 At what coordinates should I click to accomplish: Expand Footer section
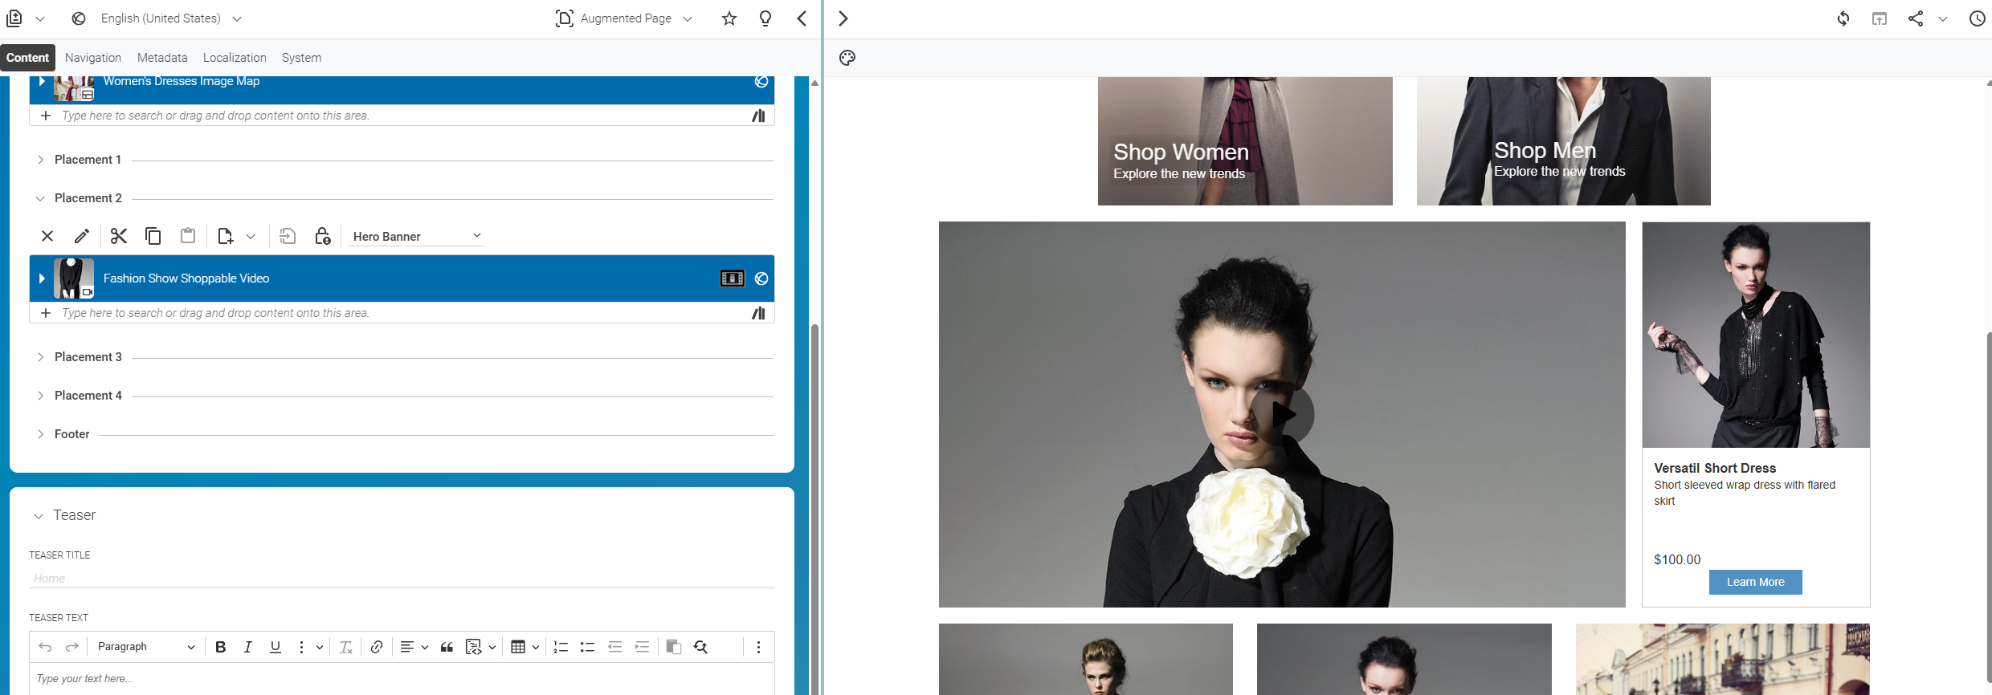[40, 434]
